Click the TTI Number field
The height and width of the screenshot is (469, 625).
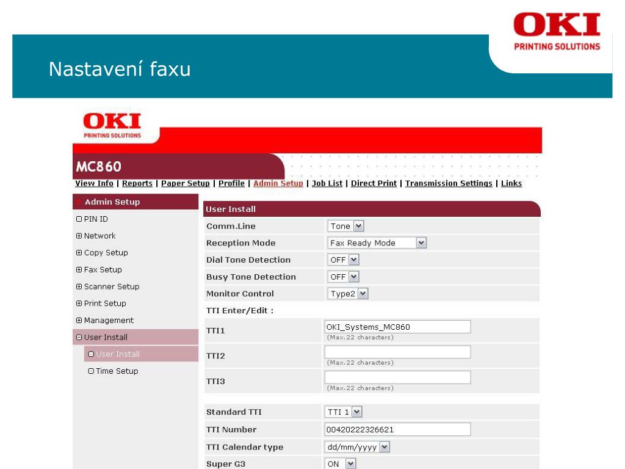click(397, 429)
